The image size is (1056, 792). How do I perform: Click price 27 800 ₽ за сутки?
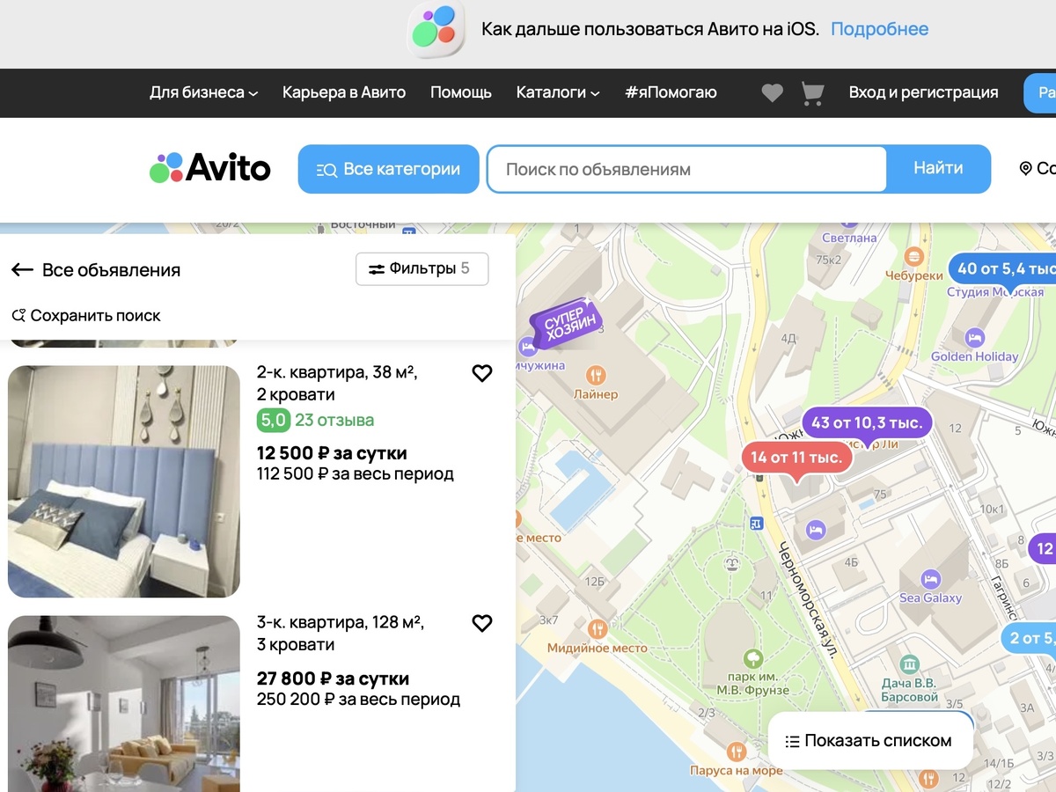333,678
